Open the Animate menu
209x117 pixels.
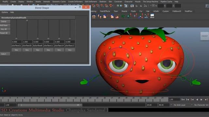click(46, 2)
